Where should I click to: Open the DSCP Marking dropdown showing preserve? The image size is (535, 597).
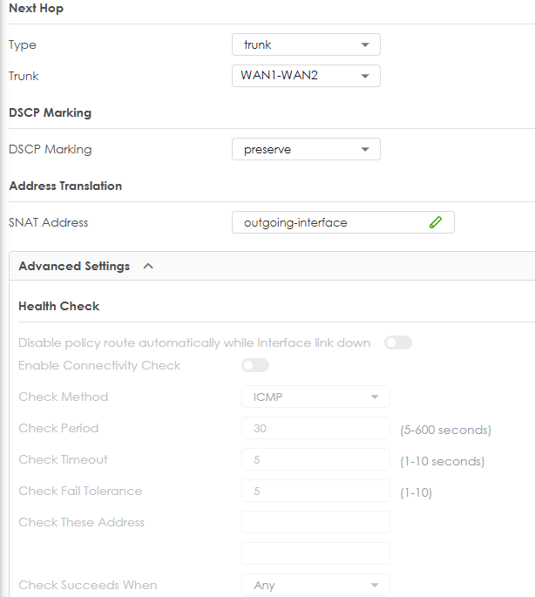(306, 149)
